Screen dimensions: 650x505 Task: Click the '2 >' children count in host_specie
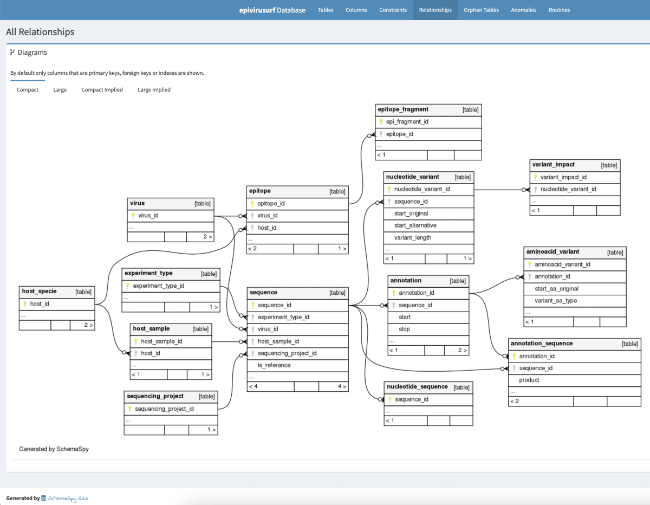pos(82,325)
